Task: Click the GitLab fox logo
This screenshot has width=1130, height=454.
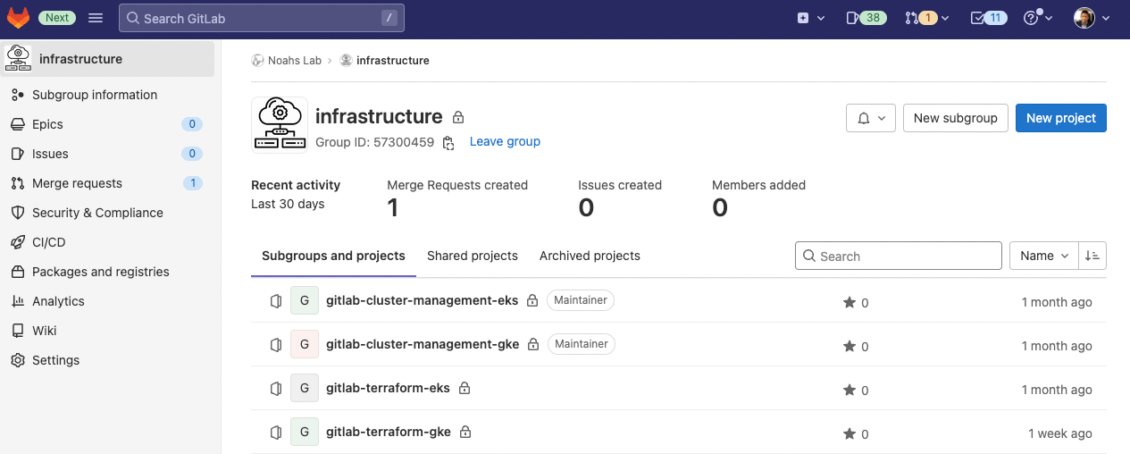Action: coord(18,18)
